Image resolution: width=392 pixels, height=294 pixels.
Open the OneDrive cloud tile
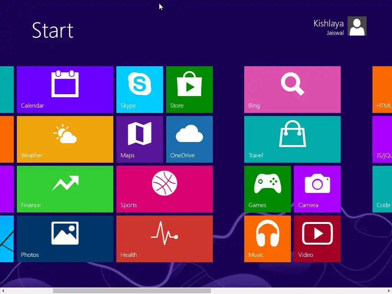(x=189, y=139)
